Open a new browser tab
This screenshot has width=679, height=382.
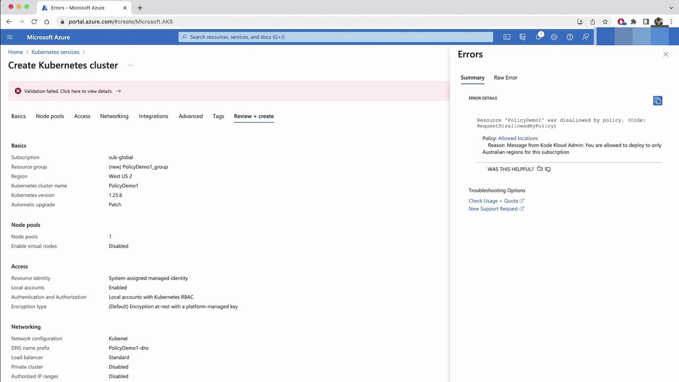pyautogui.click(x=140, y=8)
